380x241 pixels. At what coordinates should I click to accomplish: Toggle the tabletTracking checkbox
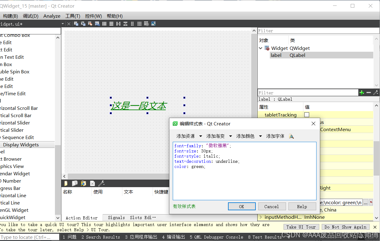pos(307,115)
